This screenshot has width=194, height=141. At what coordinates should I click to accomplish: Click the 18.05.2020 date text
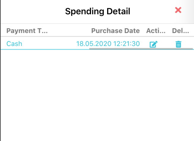pyautogui.click(x=94, y=44)
